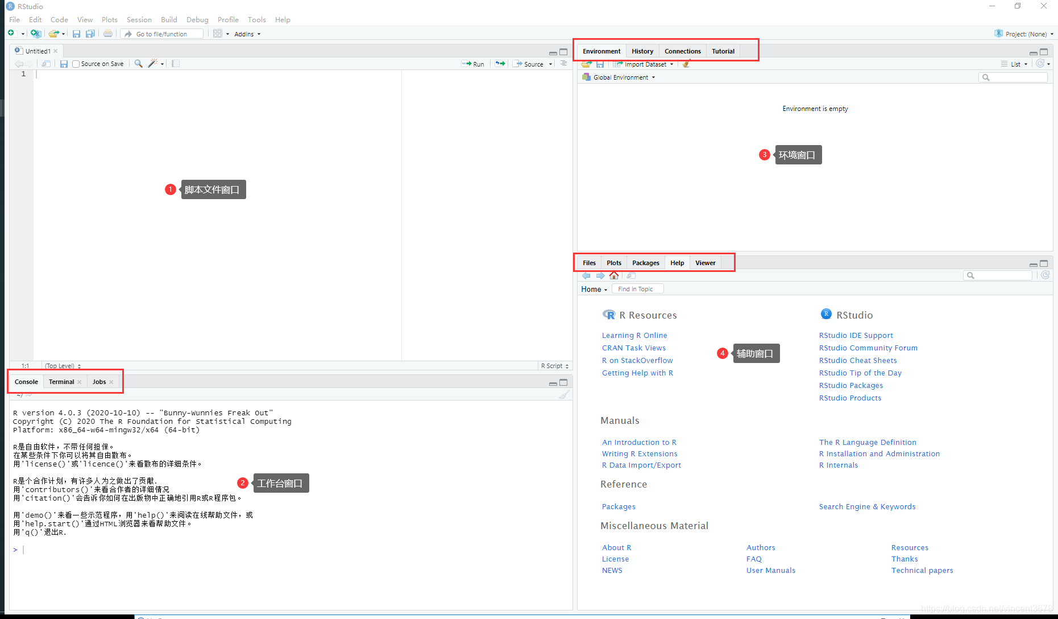Click the Show in new window icon in the editor
This screenshot has height=619, width=1058.
click(46, 64)
